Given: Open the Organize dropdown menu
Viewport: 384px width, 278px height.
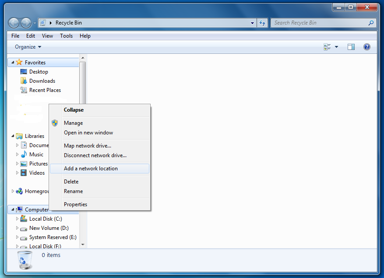Looking at the screenshot, I should point(28,47).
